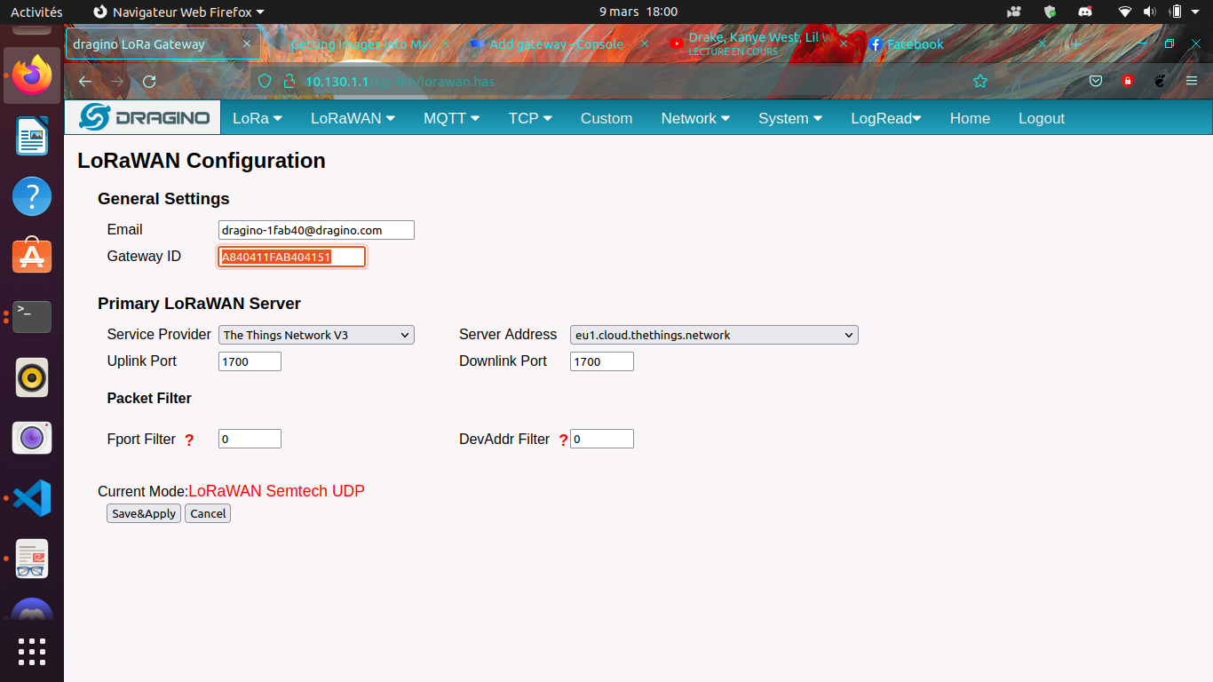Go back with the browser back arrow
The image size is (1213, 682).
point(85,82)
